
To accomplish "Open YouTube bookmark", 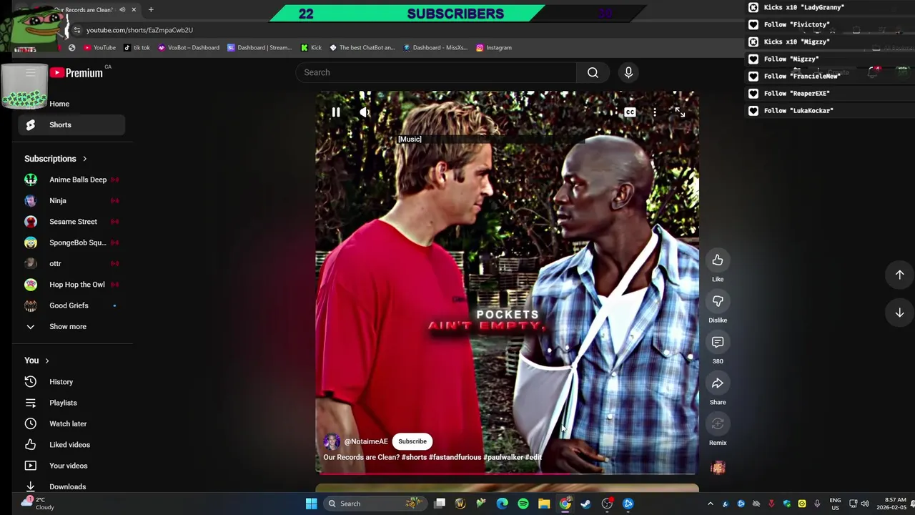I will pos(99,48).
